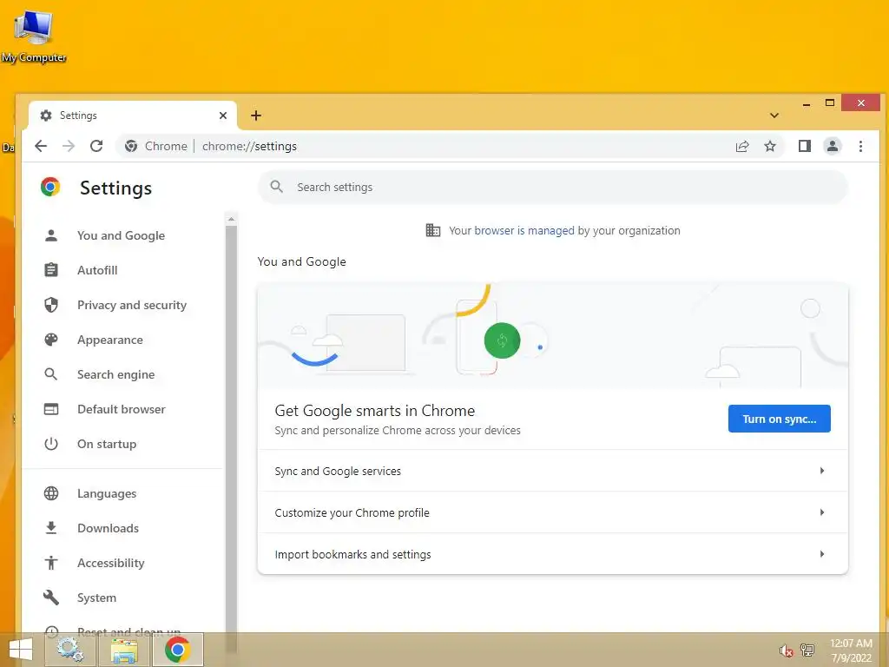Open Autofill settings section

pos(97,270)
